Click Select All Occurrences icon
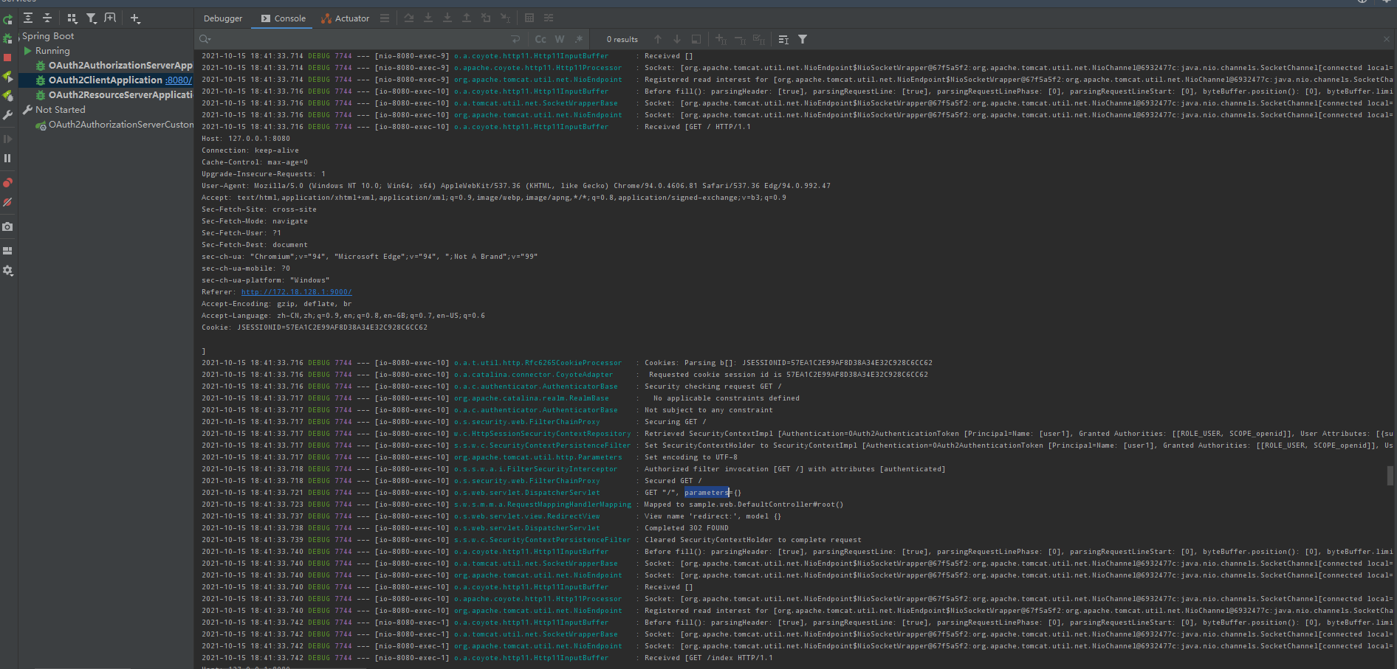 tap(759, 39)
